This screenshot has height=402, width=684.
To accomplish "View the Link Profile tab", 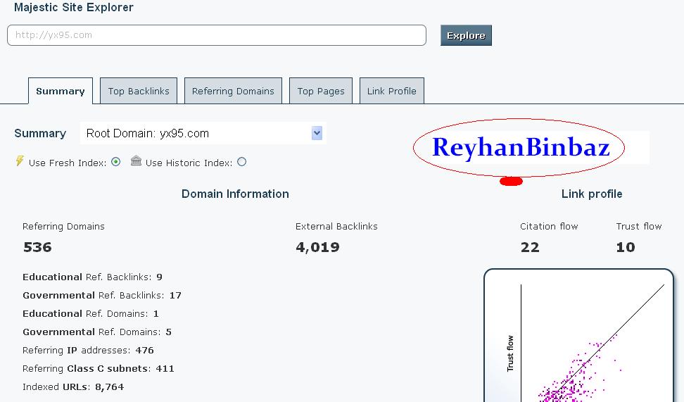I will pyautogui.click(x=392, y=91).
